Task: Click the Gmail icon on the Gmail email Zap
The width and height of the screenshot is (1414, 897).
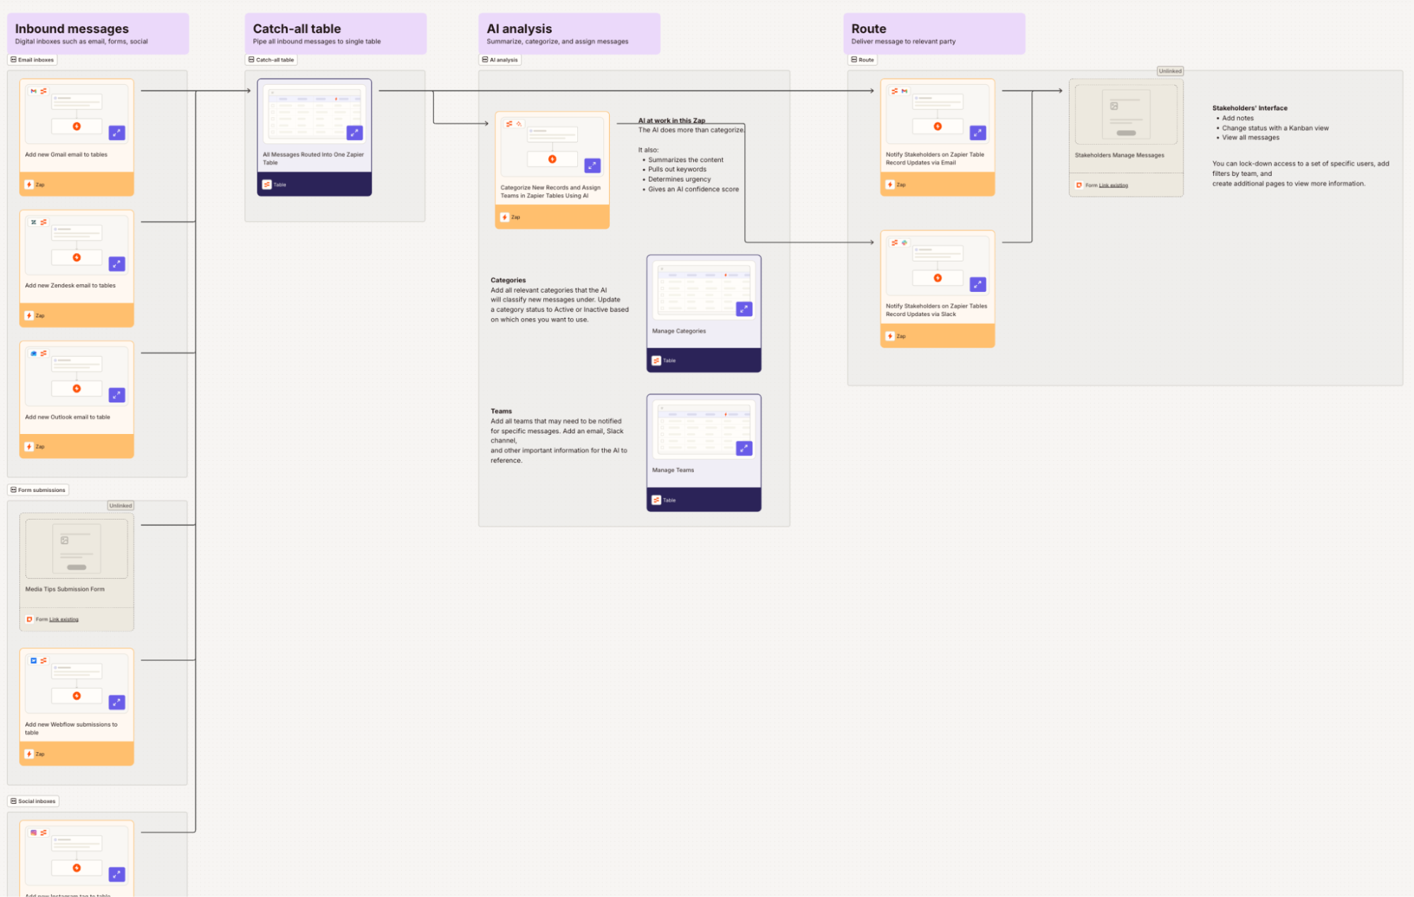Action: [x=33, y=90]
